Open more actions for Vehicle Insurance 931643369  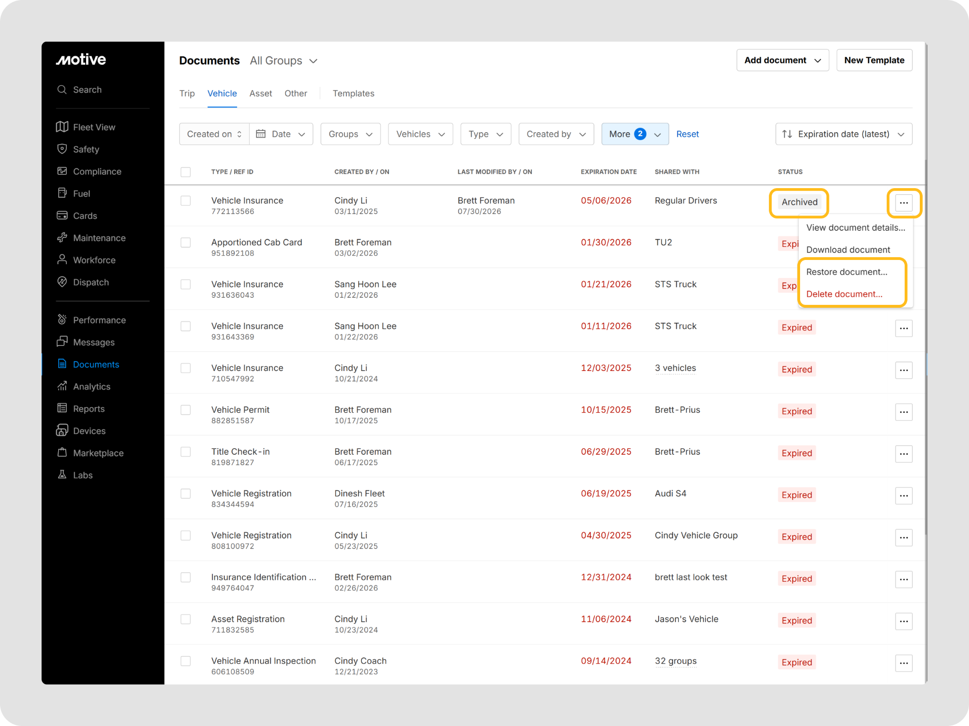903,328
